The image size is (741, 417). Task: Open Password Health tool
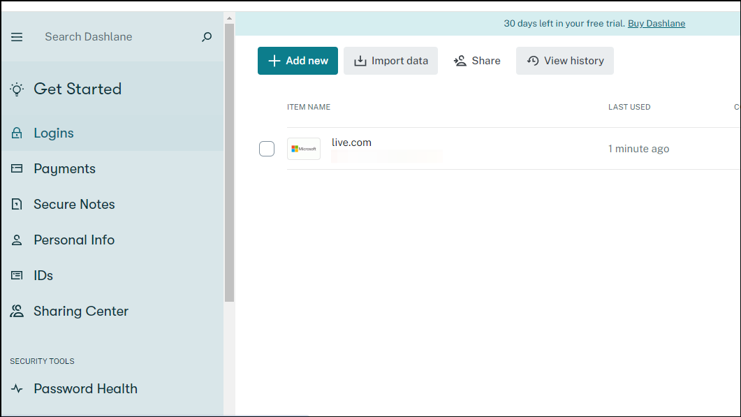[x=112, y=388]
